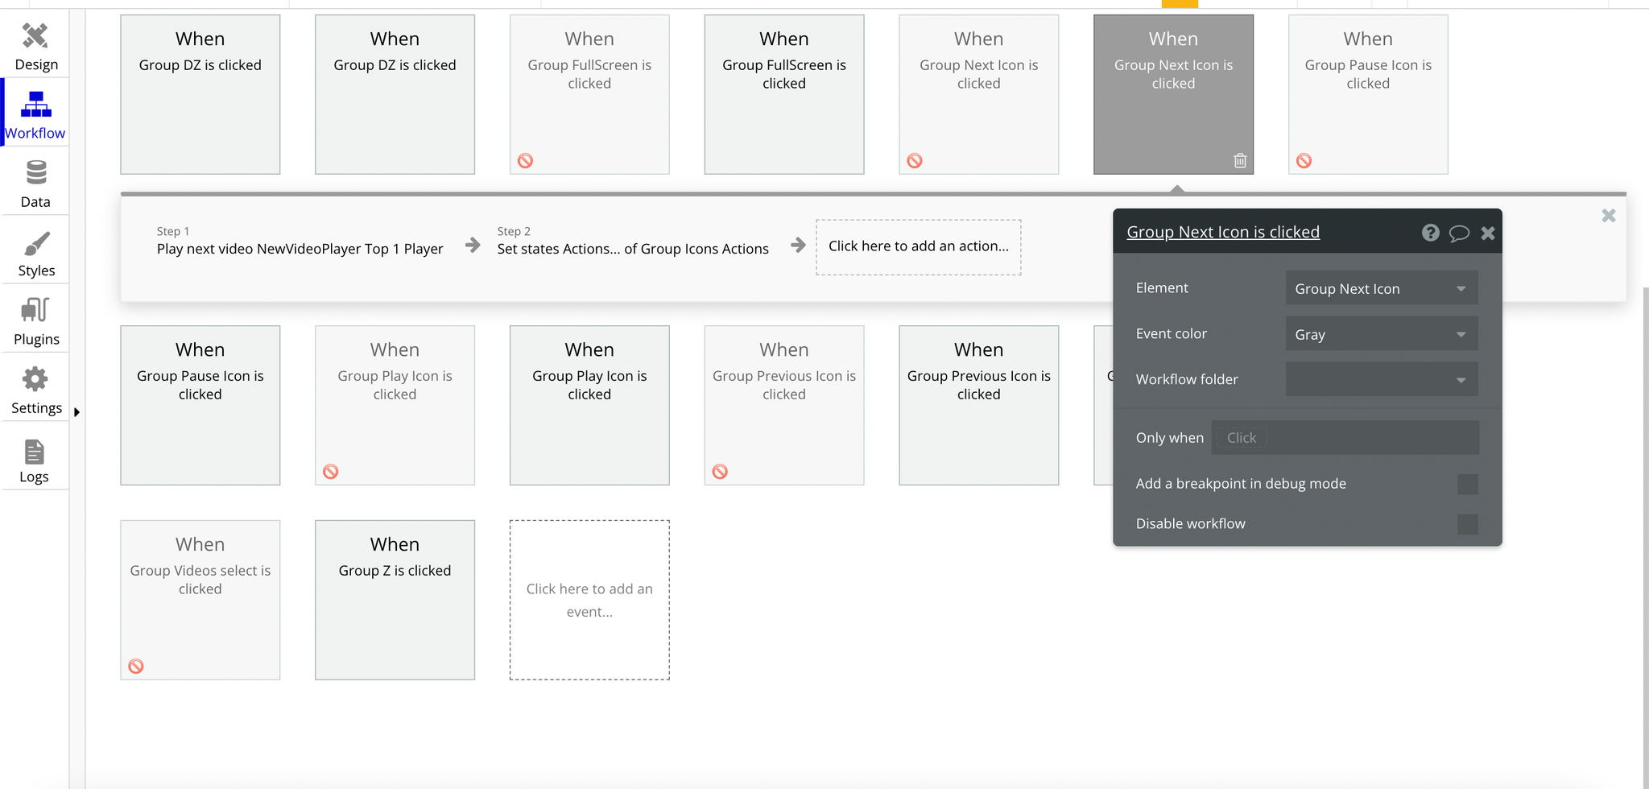Viewport: 1649px width, 789px height.
Task: Select the enabled Group Pause Icon is clicked event
Action: (200, 405)
